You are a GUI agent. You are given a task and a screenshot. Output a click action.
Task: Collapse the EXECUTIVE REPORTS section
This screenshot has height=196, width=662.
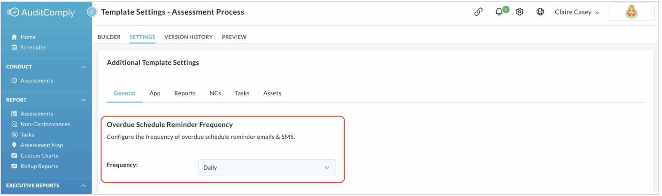coord(84,186)
